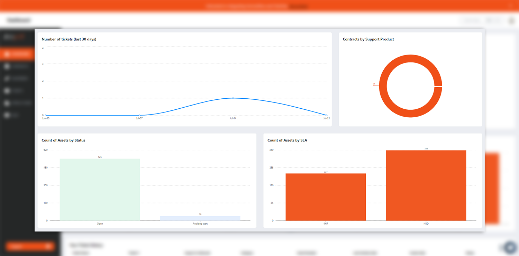Click the Jul-07 data point on tickets line
This screenshot has width=519, height=256.
pyautogui.click(x=139, y=115)
